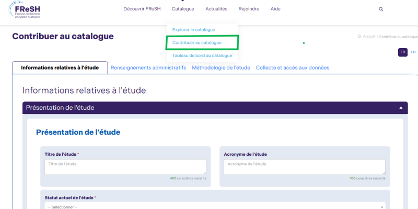Screen dimensions: 418x209
Task: Click the home icon in breadcrumb
Action: coord(359,37)
